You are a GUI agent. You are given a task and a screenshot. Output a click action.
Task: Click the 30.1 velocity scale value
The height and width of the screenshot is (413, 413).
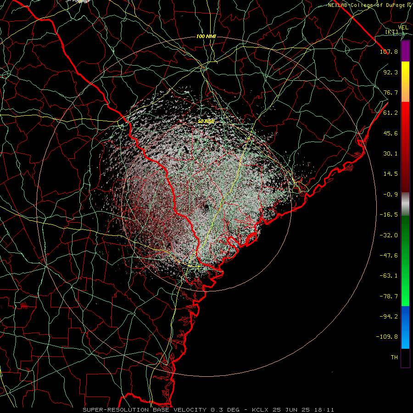(391, 154)
